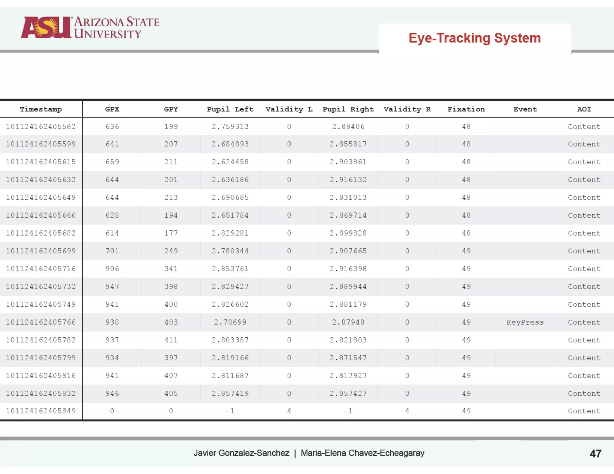Click the Validity L column header
The width and height of the screenshot is (614, 474).
[x=289, y=109]
